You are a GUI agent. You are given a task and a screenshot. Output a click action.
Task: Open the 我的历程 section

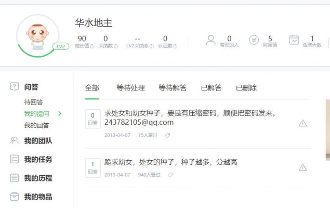[x=38, y=178]
